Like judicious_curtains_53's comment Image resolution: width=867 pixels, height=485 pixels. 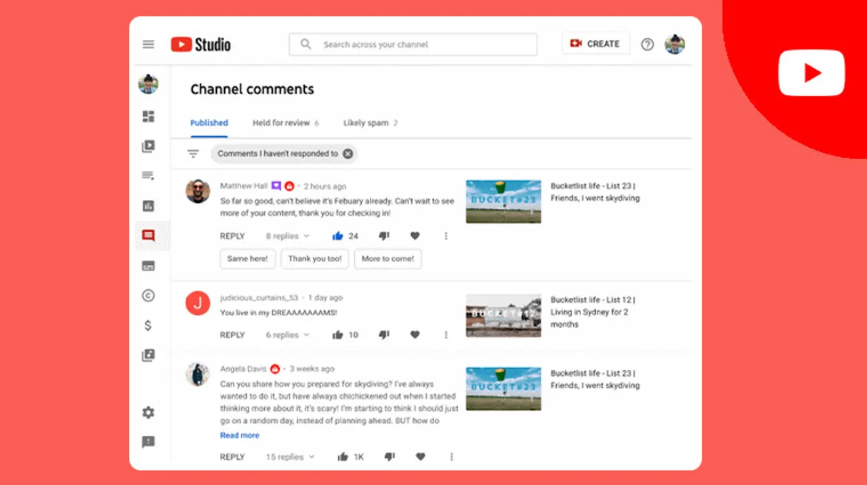point(337,335)
